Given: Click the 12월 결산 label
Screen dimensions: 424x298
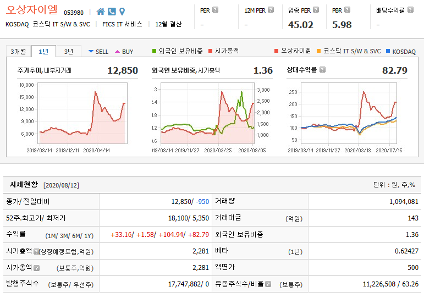Looking at the screenshot, I should point(168,24).
